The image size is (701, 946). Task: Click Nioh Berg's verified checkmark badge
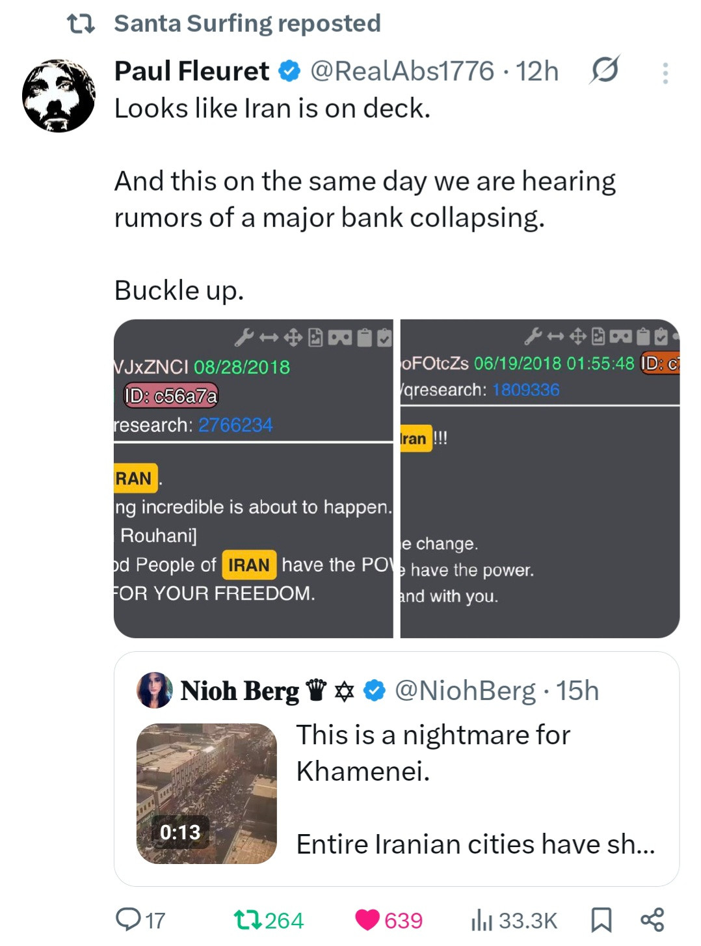click(x=374, y=690)
